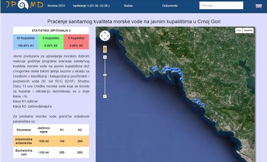Zoom out the map with minus button
The height and width of the screenshot is (162, 267).
coord(105,96)
